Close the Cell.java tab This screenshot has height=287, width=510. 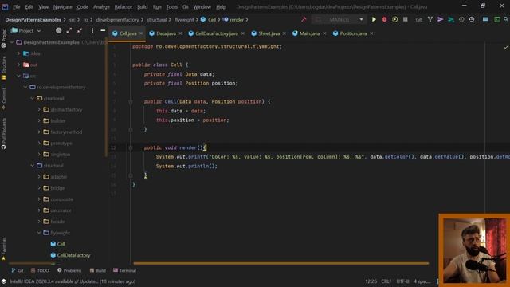(141, 33)
